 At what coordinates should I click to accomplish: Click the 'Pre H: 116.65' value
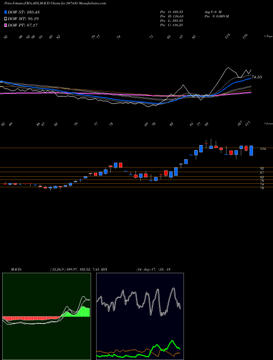point(171,16)
